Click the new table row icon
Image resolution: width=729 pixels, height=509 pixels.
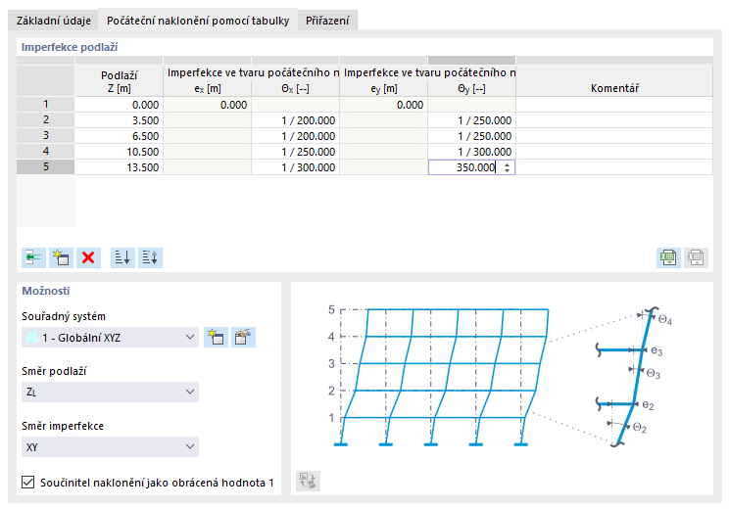[x=61, y=257]
